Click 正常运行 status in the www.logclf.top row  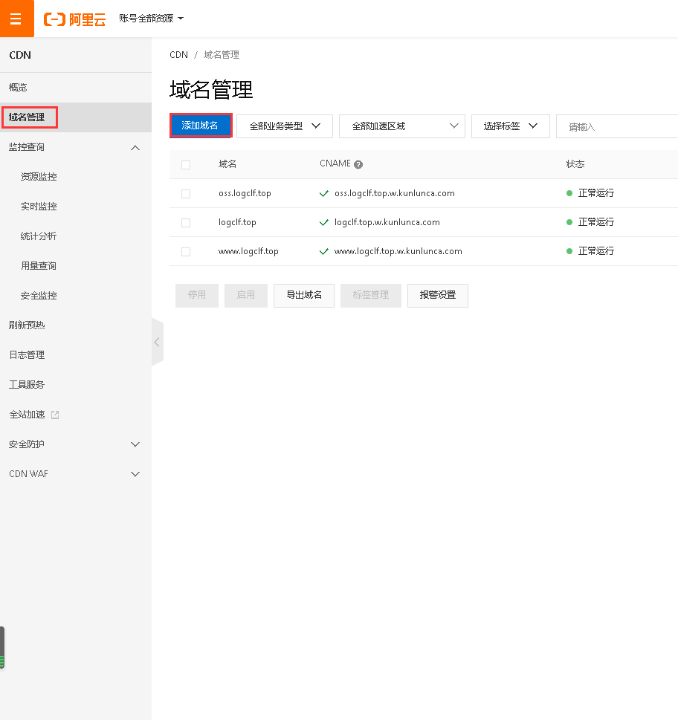pyautogui.click(x=595, y=250)
